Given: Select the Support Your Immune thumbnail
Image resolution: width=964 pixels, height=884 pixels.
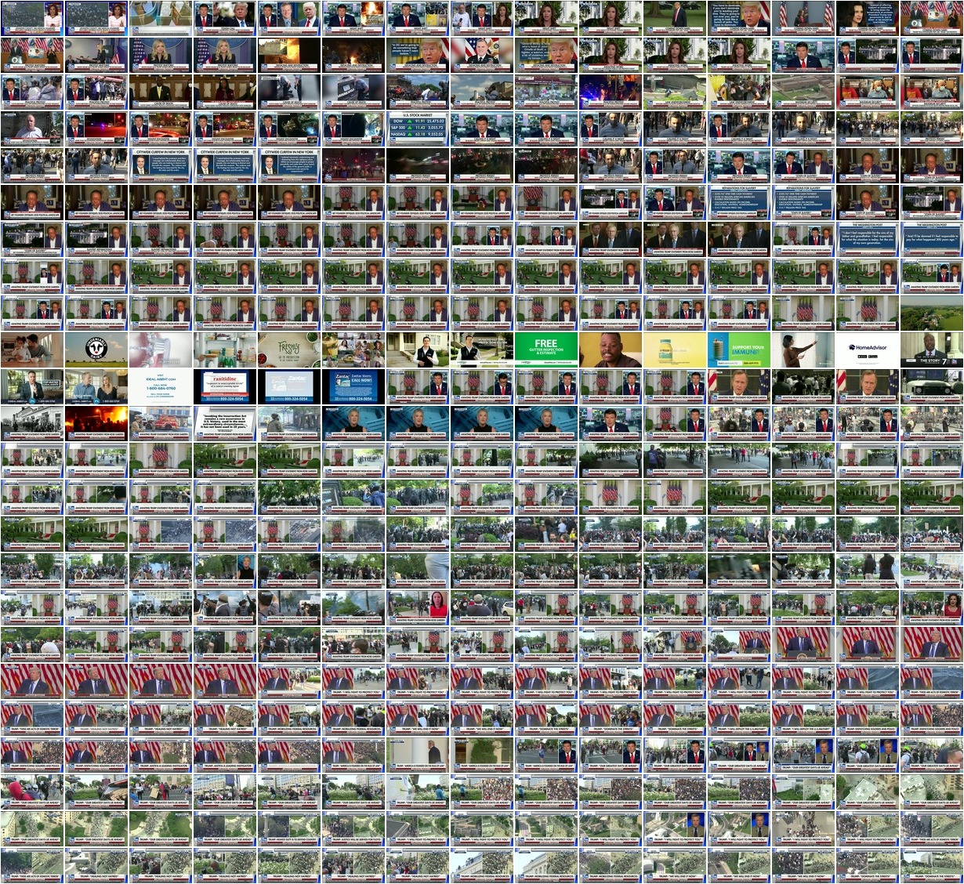Looking at the screenshot, I should coord(739,350).
